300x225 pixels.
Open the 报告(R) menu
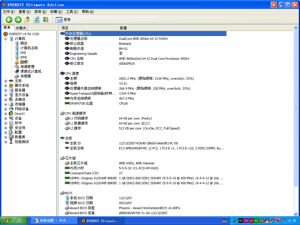tap(40, 12)
